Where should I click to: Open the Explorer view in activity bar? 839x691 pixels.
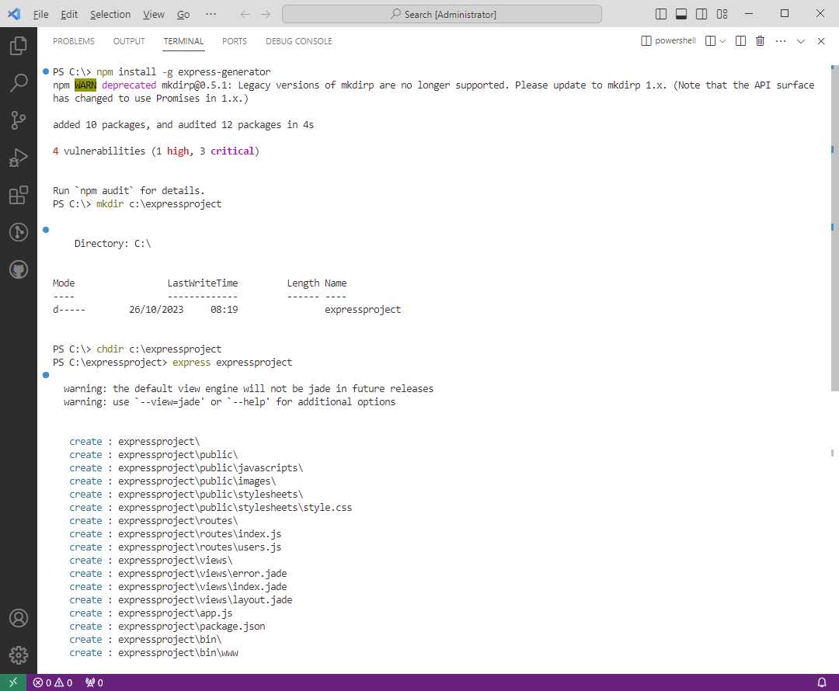(18, 46)
